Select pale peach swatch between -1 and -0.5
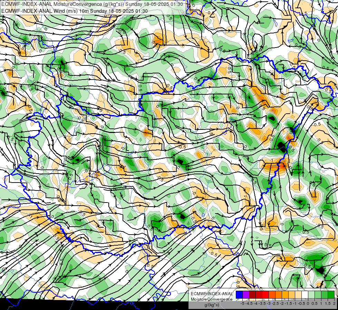The width and height of the screenshot is (338, 310). (298, 295)
